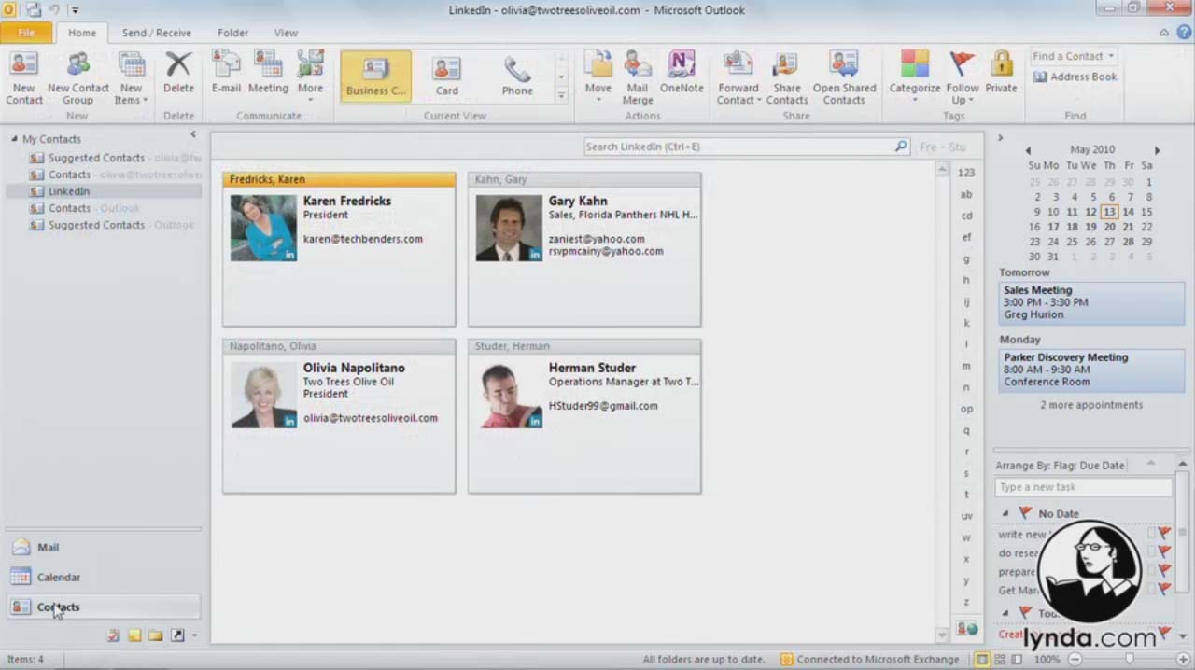Open the index language selector icon
This screenshot has width=1195, height=670.
pyautogui.click(x=966, y=628)
